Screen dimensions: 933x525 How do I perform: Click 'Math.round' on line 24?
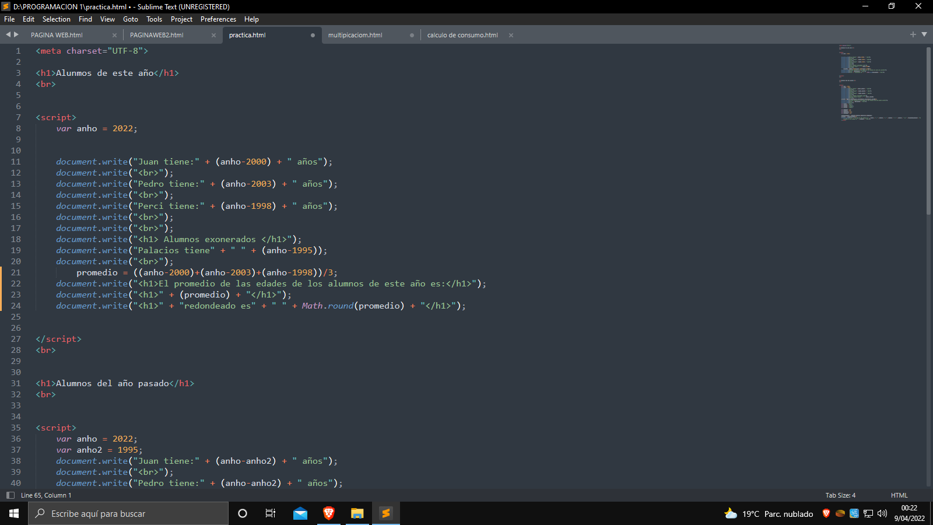point(328,306)
